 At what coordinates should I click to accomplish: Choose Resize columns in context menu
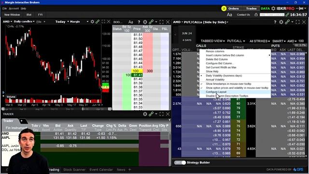tap(215, 51)
